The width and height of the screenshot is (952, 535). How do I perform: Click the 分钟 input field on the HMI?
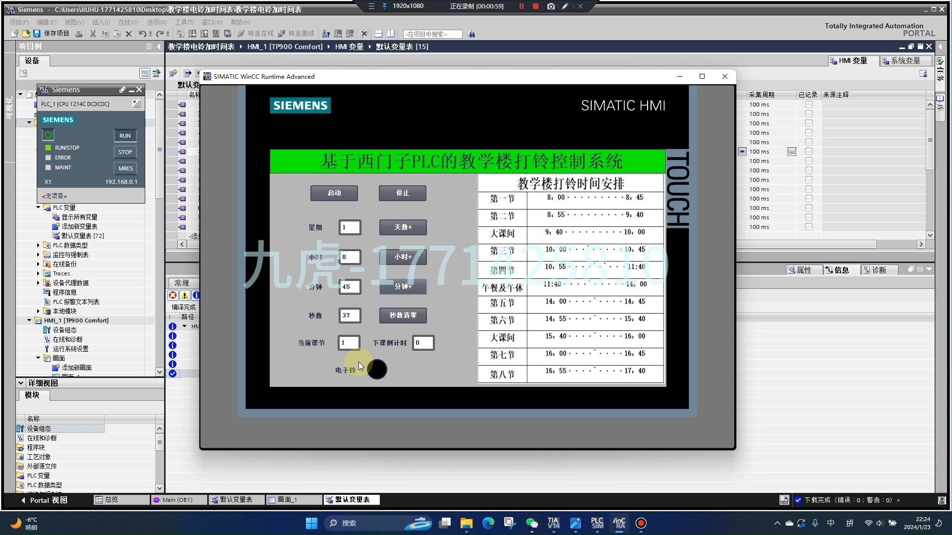pos(350,287)
